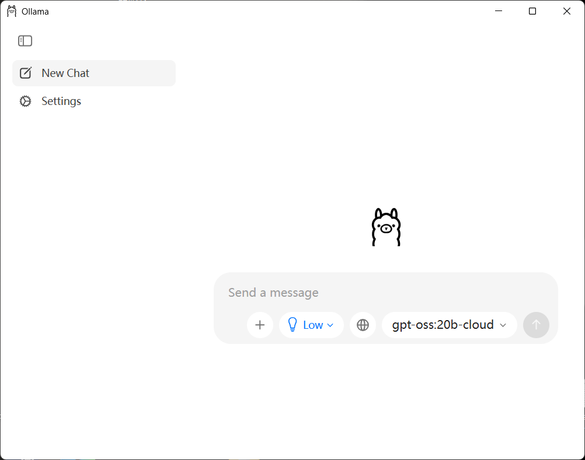Viewport: 585px width, 460px height.
Task: Click the plus icon to attach a file
Action: point(260,325)
